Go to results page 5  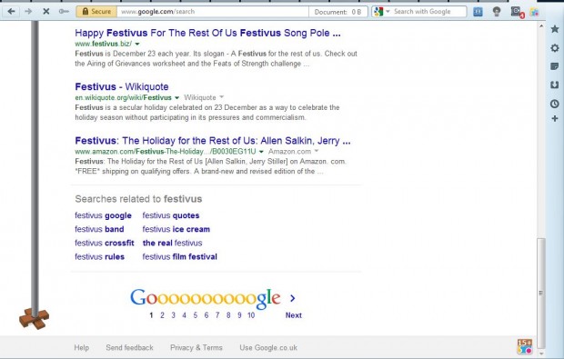[196, 315]
